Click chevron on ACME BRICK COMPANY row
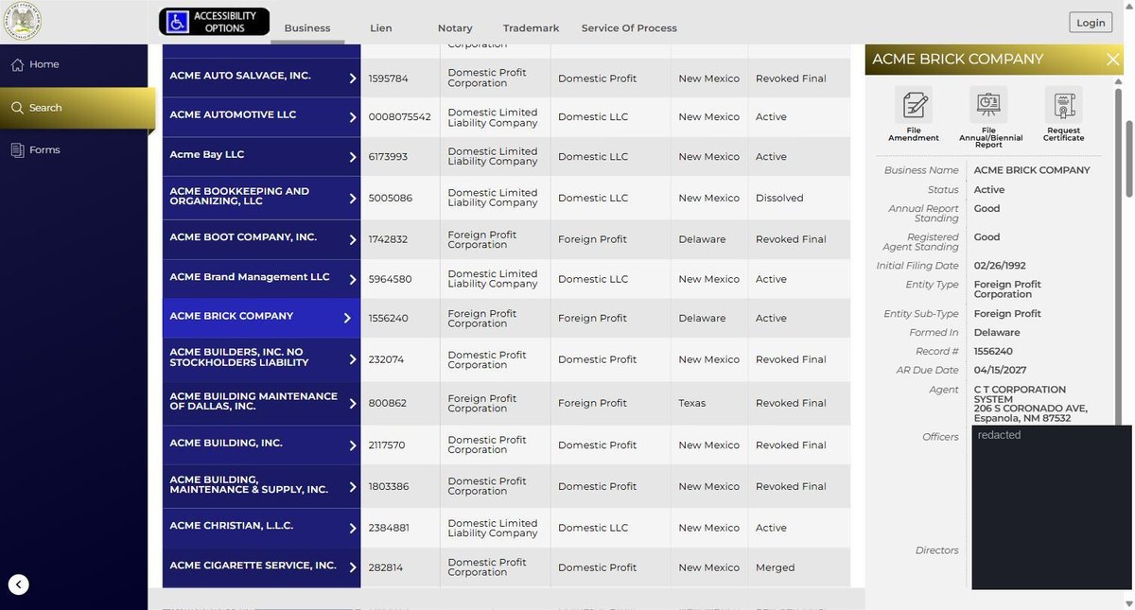Viewport: 1135px width, 610px height. point(347,319)
